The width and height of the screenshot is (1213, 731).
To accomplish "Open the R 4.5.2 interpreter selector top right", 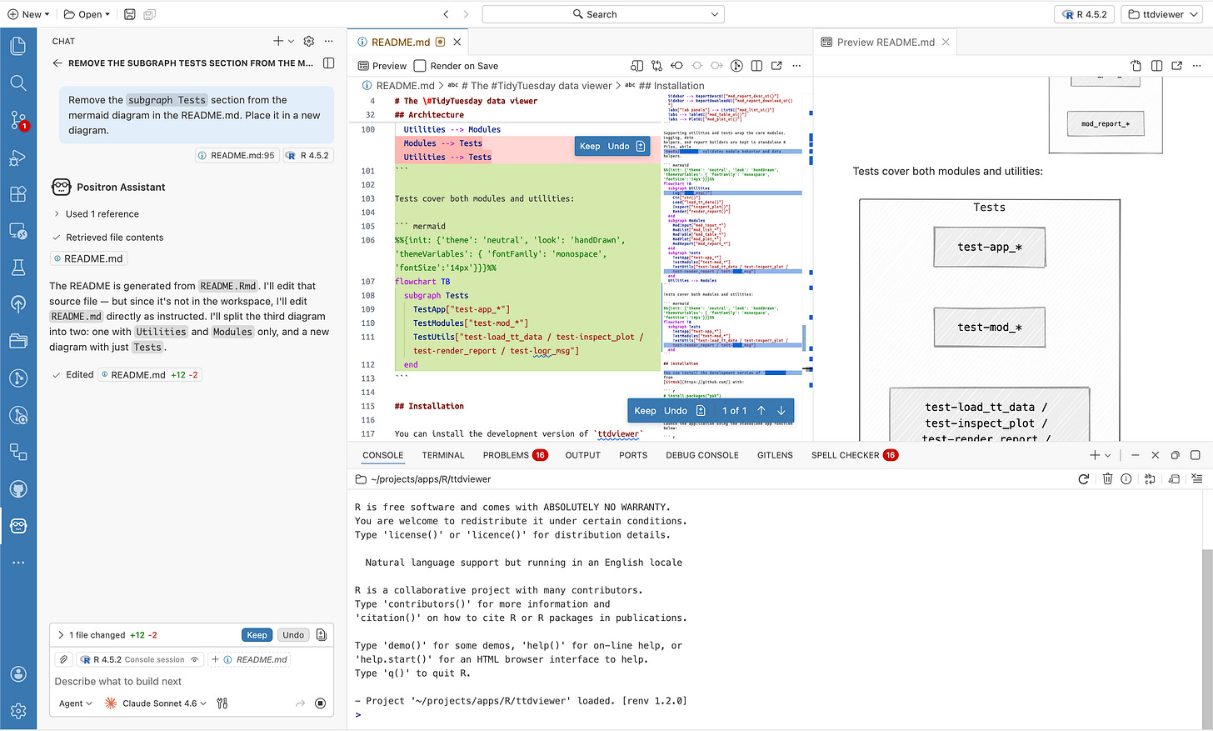I will (1085, 14).
